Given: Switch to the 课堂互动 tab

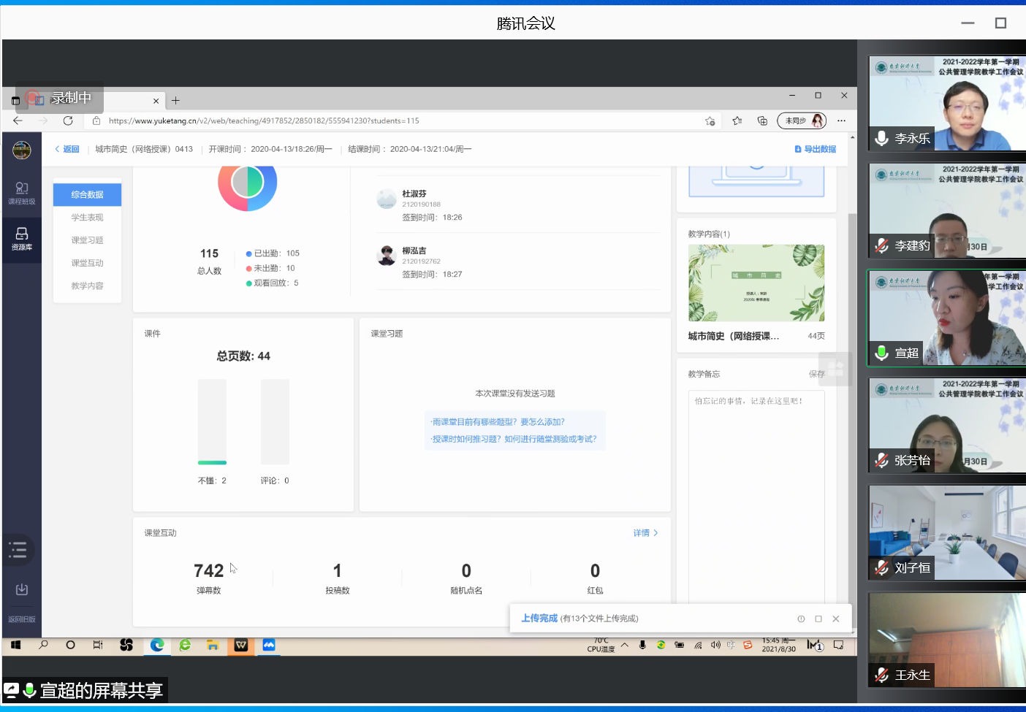Looking at the screenshot, I should (x=87, y=263).
